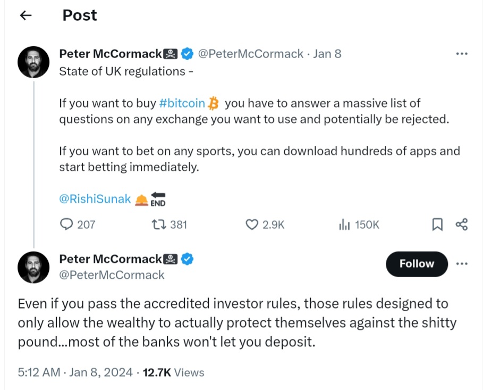Click the top Peter McCormack profile picture

(x=33, y=62)
